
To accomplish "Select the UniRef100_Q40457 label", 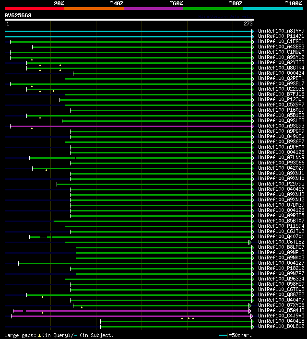I will pos(281,189).
